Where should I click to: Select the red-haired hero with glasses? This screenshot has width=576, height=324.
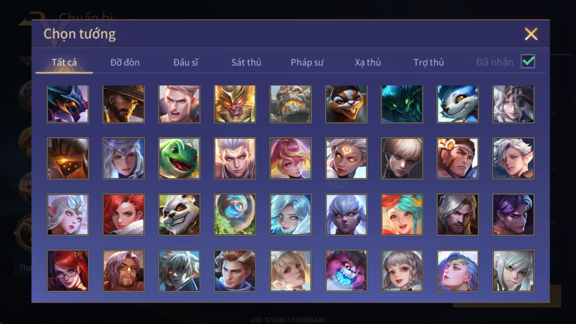click(x=68, y=271)
